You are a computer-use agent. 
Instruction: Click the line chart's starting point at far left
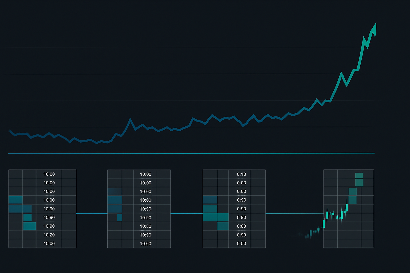pos(10,131)
